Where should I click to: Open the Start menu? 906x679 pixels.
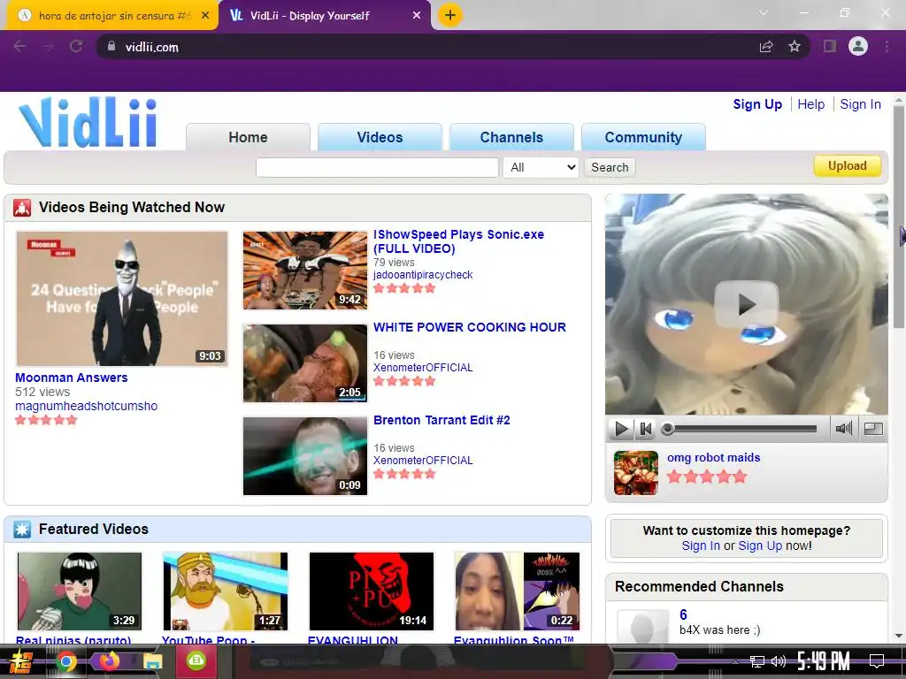[20, 661]
